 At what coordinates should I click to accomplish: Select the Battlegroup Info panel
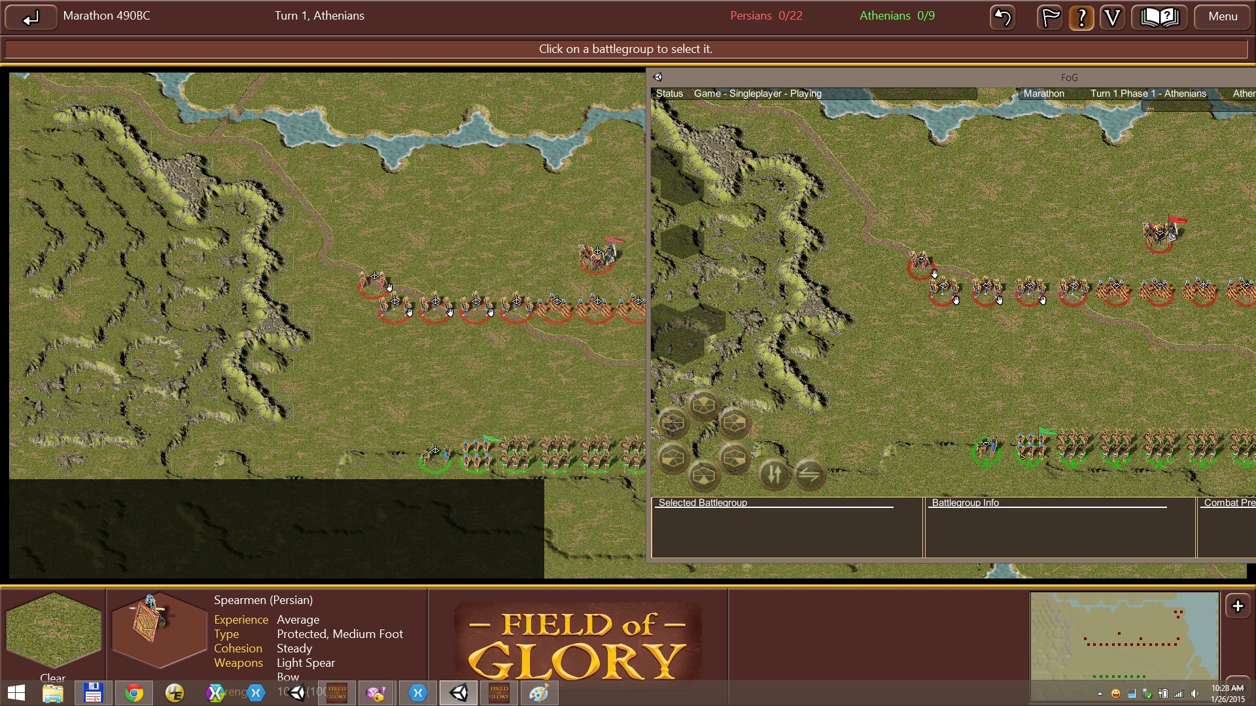click(x=1060, y=528)
